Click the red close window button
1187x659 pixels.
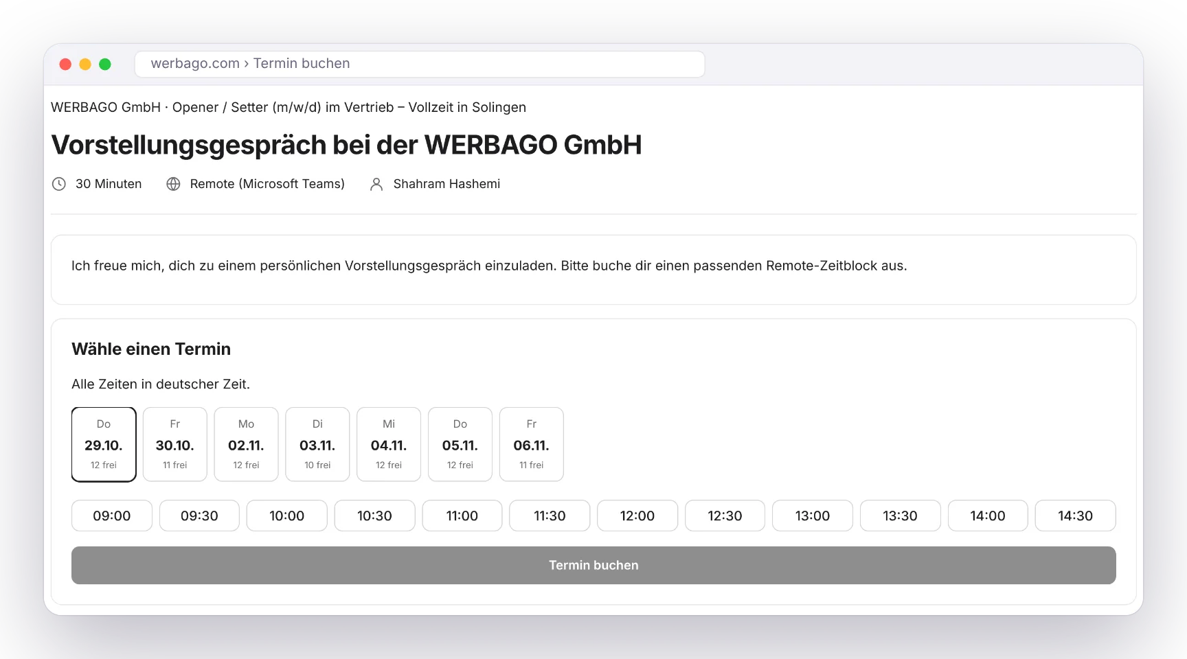pyautogui.click(x=65, y=64)
